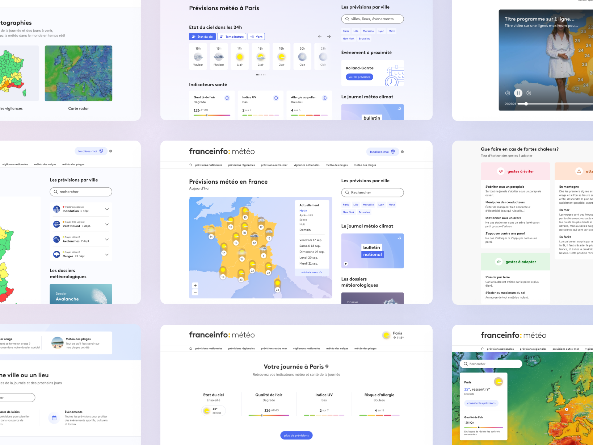Viewport: 593px width, 445px height.
Task: Click 'voir les prévisions' for Rolland-Garros
Action: tap(359, 77)
